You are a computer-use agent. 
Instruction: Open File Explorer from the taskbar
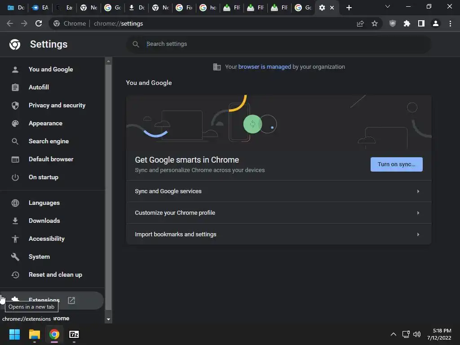tap(34, 334)
